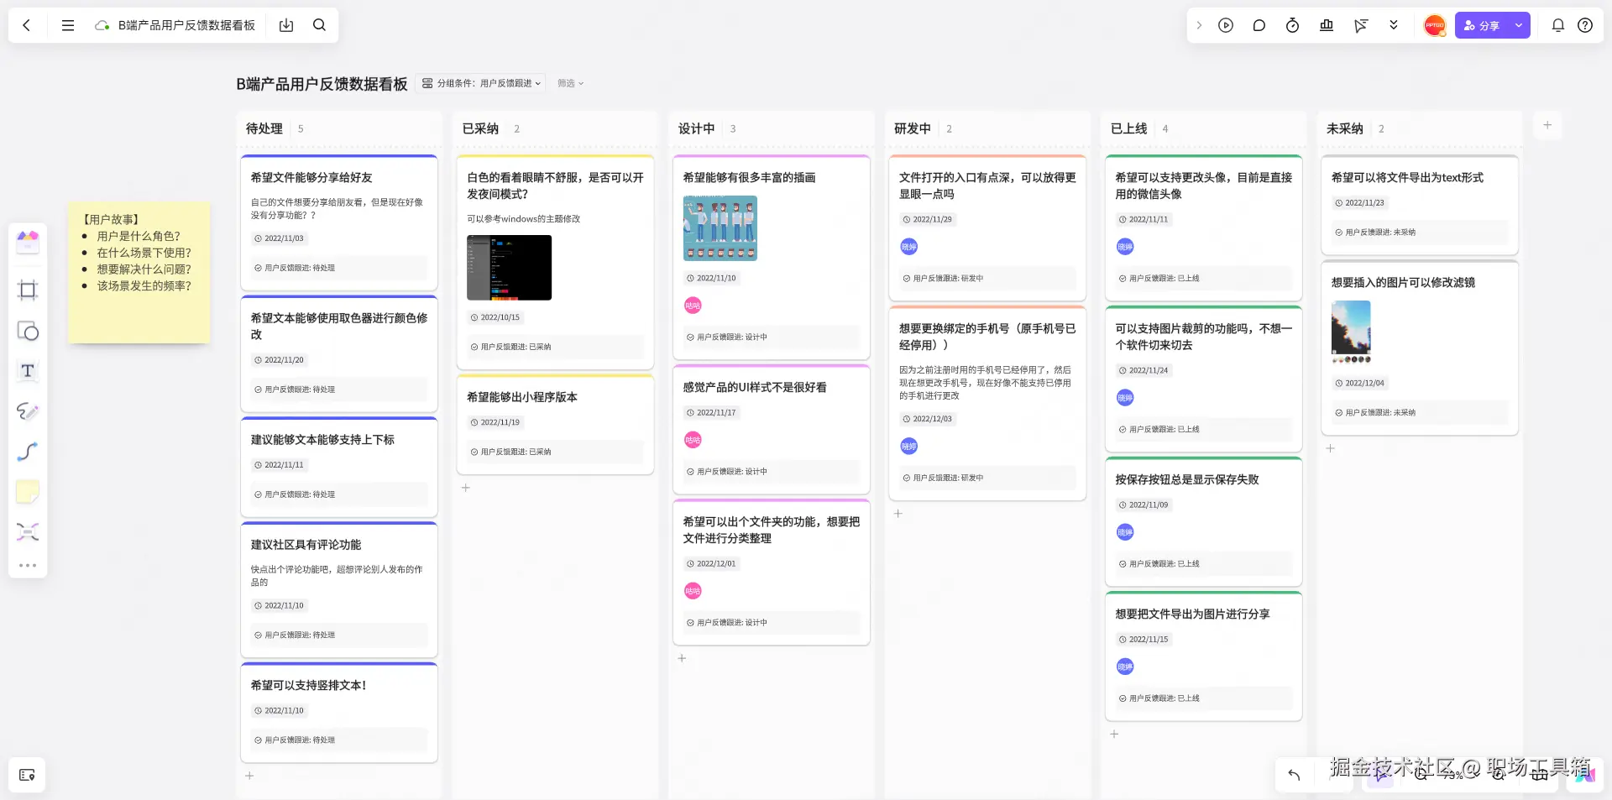Open card 感觉产品的UI样式不是很好看
Screen dimensions: 1612x800
[772, 429]
